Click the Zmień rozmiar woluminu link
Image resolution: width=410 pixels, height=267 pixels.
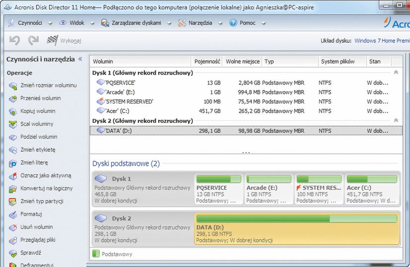pos(48,85)
